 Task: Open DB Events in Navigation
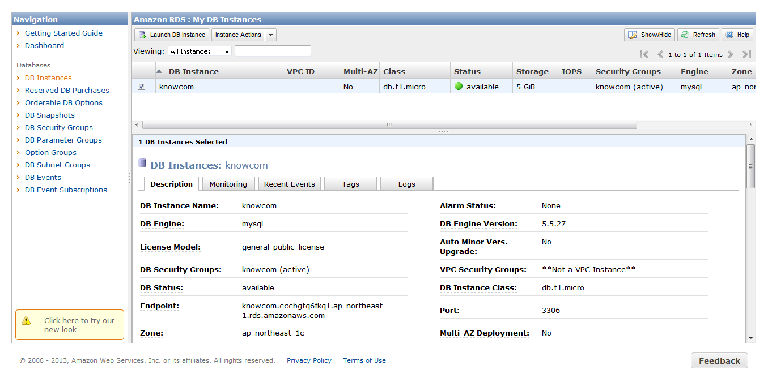click(x=43, y=178)
